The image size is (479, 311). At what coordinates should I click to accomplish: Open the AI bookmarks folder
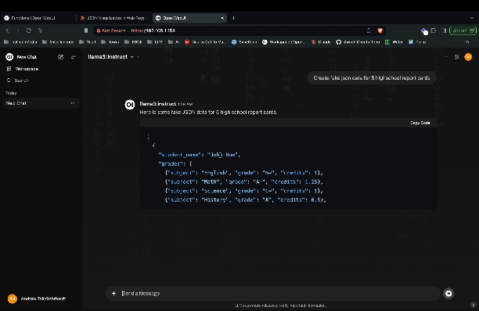(x=174, y=42)
